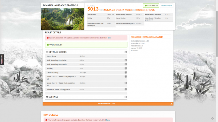Click the Valid Result badge button

click(151, 6)
